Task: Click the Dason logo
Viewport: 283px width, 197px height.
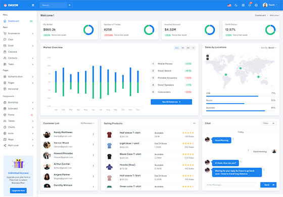Action: pos(11,5)
